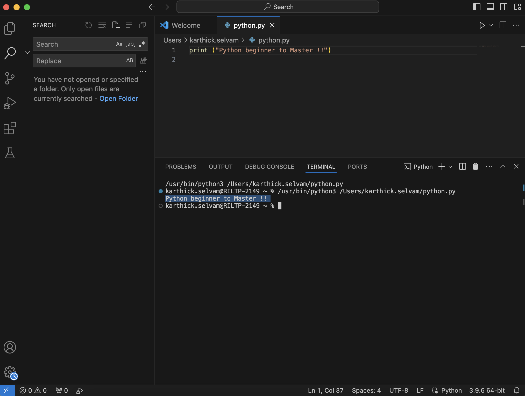Switch to the Welcome editor tab
Screen dimensions: 525x396
pyautogui.click(x=186, y=25)
